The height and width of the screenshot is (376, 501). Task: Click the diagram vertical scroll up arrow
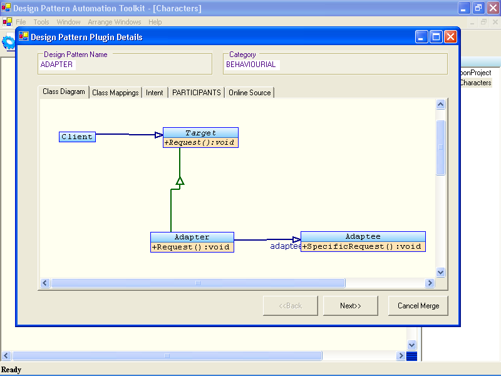click(x=441, y=104)
